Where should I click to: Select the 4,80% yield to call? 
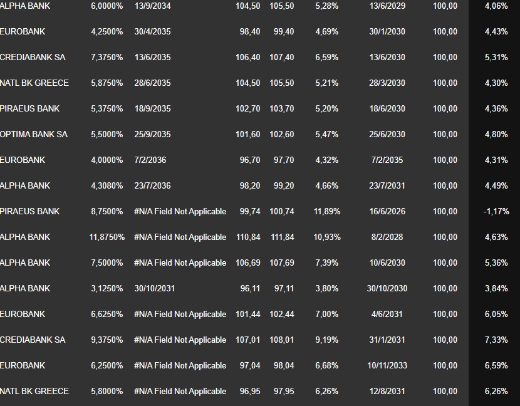coord(496,134)
